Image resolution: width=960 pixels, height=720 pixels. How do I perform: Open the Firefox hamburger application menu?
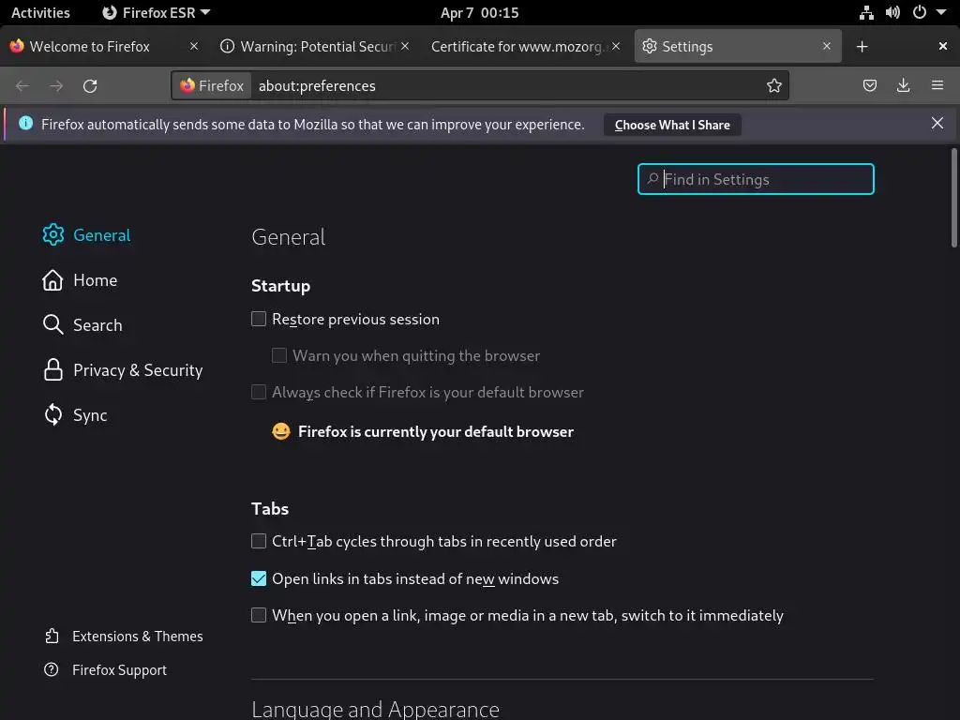[937, 86]
